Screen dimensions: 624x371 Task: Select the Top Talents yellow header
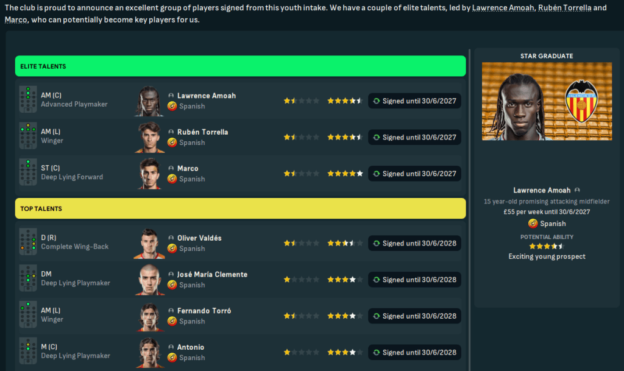click(x=240, y=208)
